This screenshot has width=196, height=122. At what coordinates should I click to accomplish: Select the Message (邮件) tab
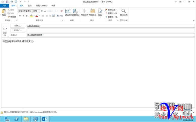(x=13, y=6)
